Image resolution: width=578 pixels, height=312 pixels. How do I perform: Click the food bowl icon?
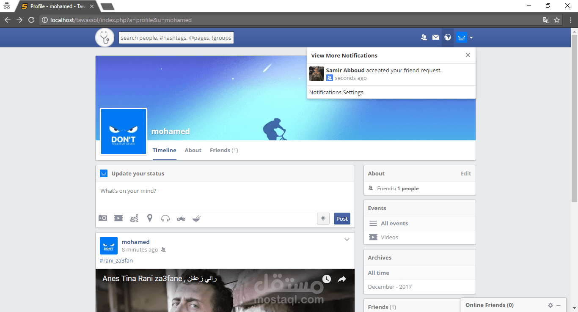coord(197,218)
